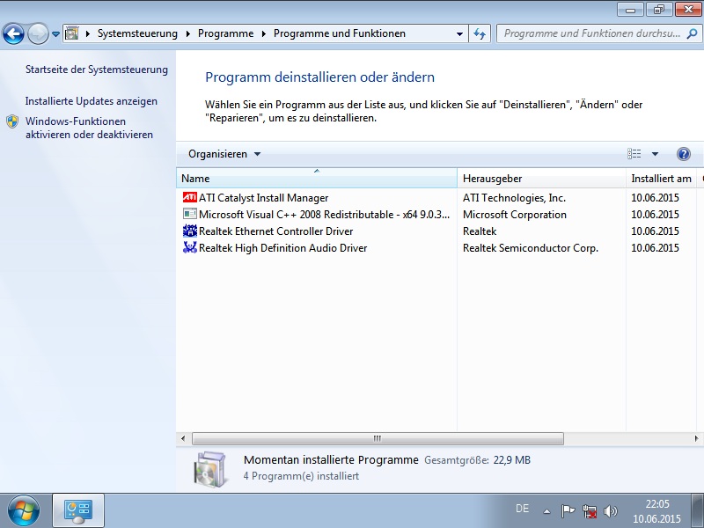Image resolution: width=704 pixels, height=528 pixels.
Task: Click the Realtek Ethernet Controller Driver icon
Action: (189, 231)
